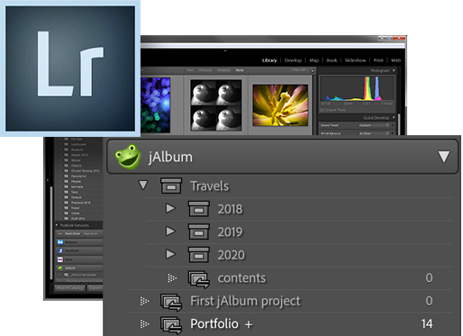
Task: Open the Filters Off dropdown
Action: click(300, 70)
